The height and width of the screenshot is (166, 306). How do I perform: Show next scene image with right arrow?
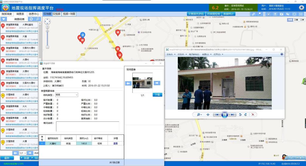[157, 83]
